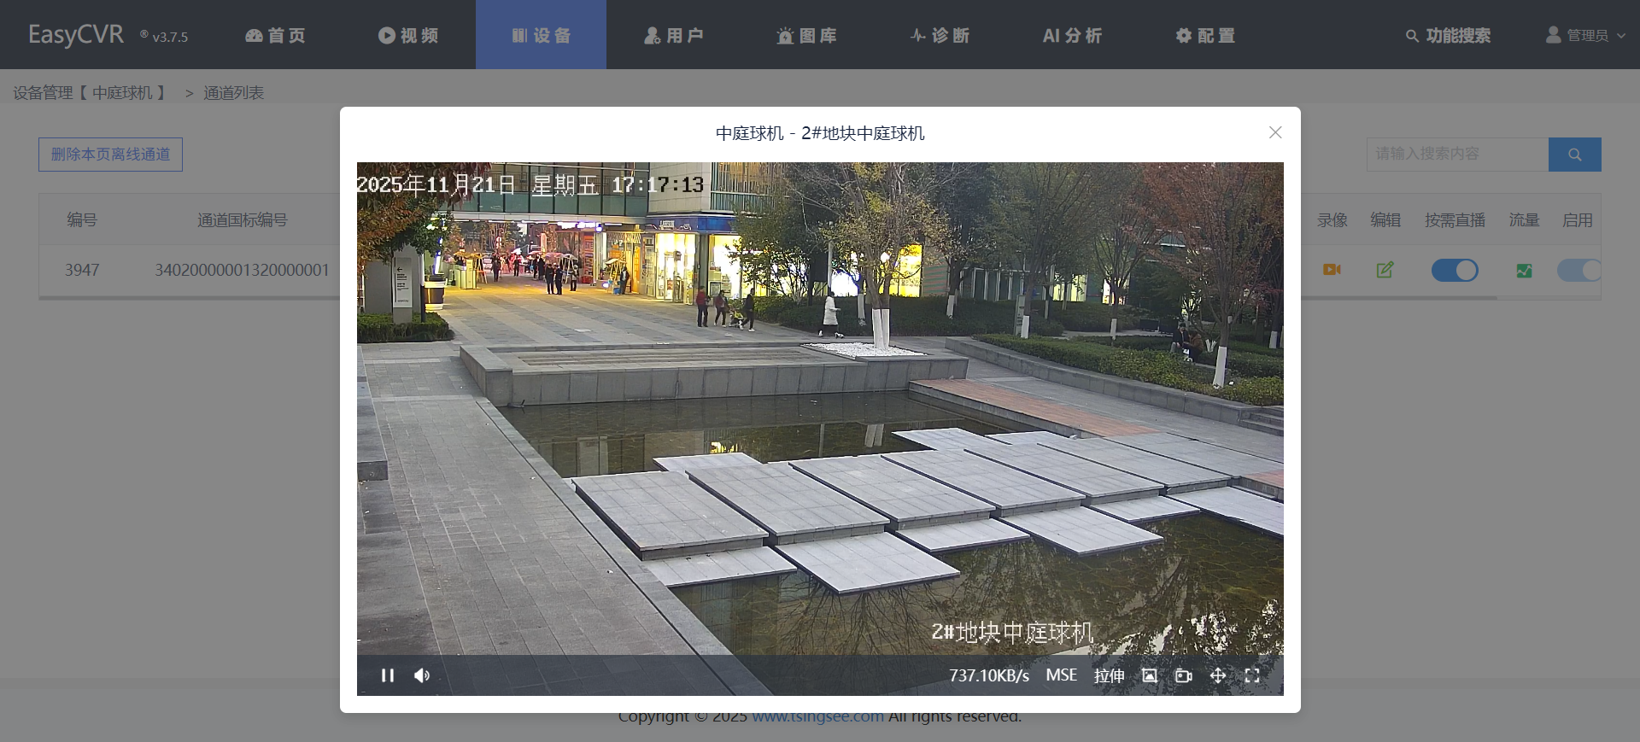Click the 通道列表 breadcrumb
The width and height of the screenshot is (1640, 742).
coord(233,92)
